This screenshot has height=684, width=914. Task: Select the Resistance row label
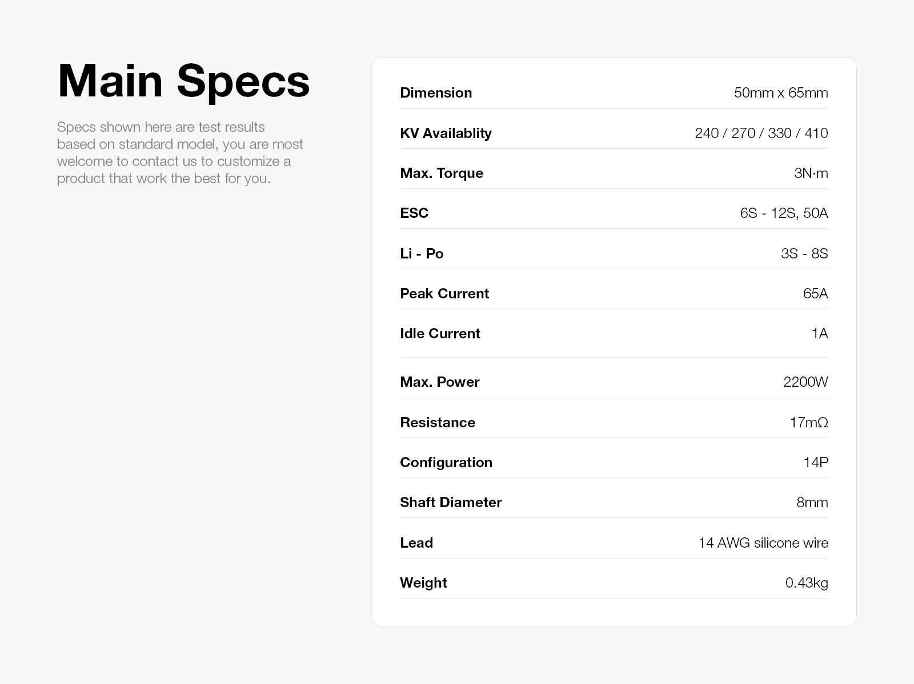click(x=438, y=422)
